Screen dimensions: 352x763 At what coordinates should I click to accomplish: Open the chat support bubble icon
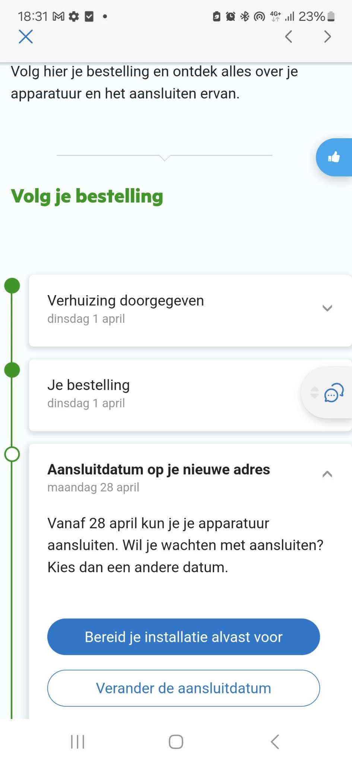[334, 393]
